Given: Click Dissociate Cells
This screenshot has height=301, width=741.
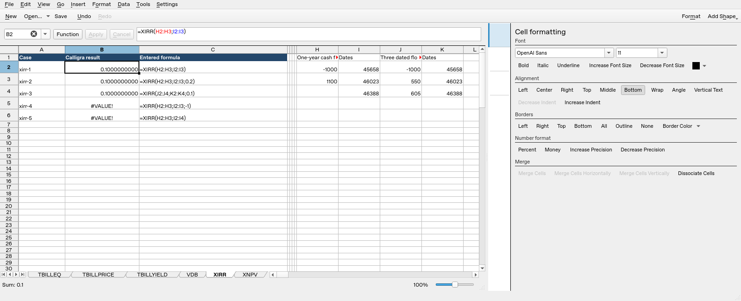Looking at the screenshot, I should (696, 173).
